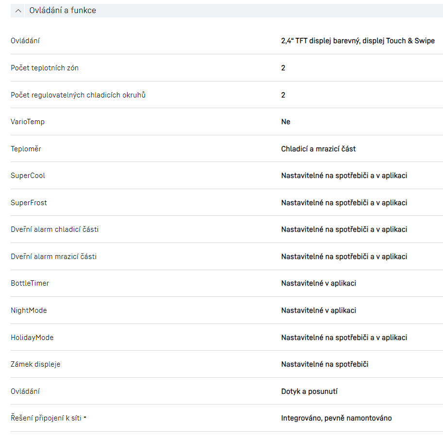The height and width of the screenshot is (437, 443).
Task: Click the Dveřní alarm chladicí části label
Action: tap(54, 229)
